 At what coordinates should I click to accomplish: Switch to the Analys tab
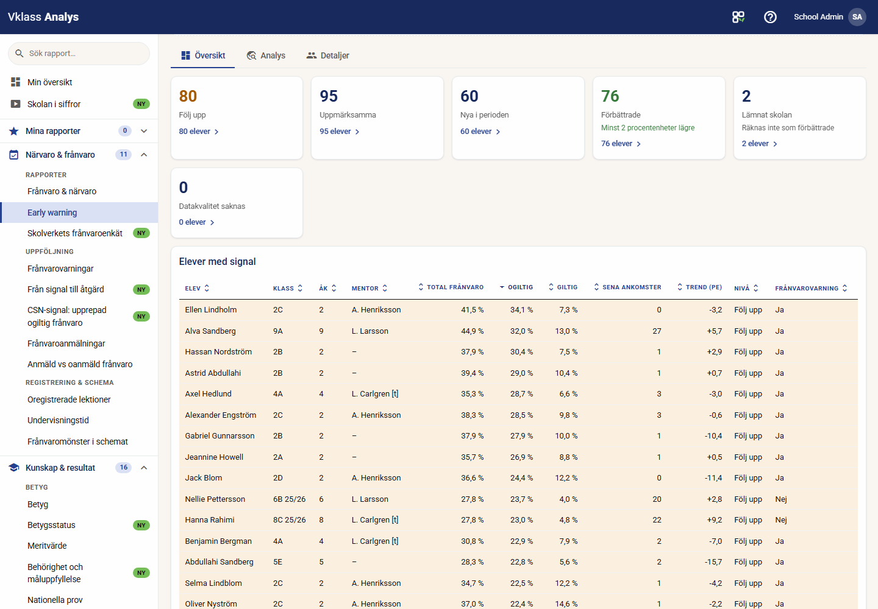[266, 55]
